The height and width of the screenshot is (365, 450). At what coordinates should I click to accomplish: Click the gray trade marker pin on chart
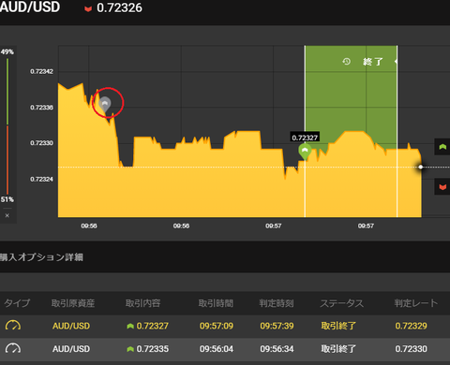point(105,105)
